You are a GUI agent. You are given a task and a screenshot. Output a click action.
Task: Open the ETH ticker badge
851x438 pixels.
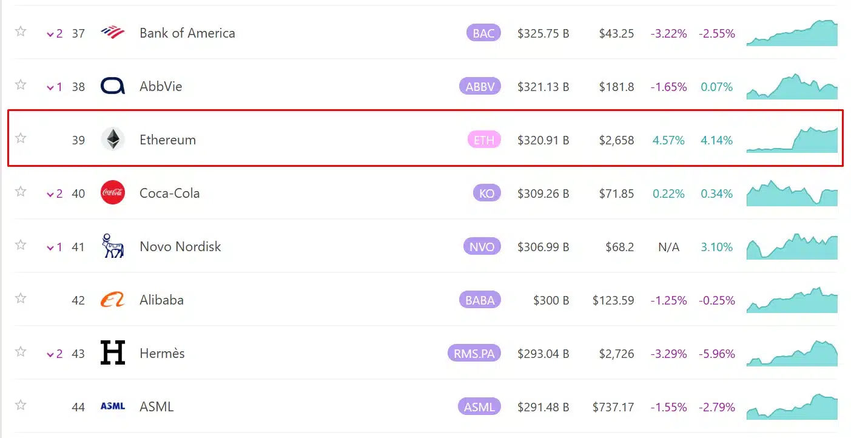[484, 140]
